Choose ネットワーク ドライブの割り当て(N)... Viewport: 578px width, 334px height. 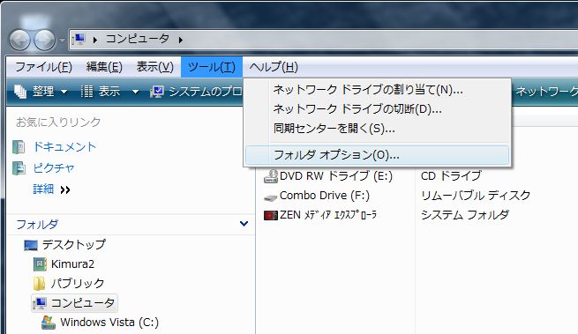point(377,90)
